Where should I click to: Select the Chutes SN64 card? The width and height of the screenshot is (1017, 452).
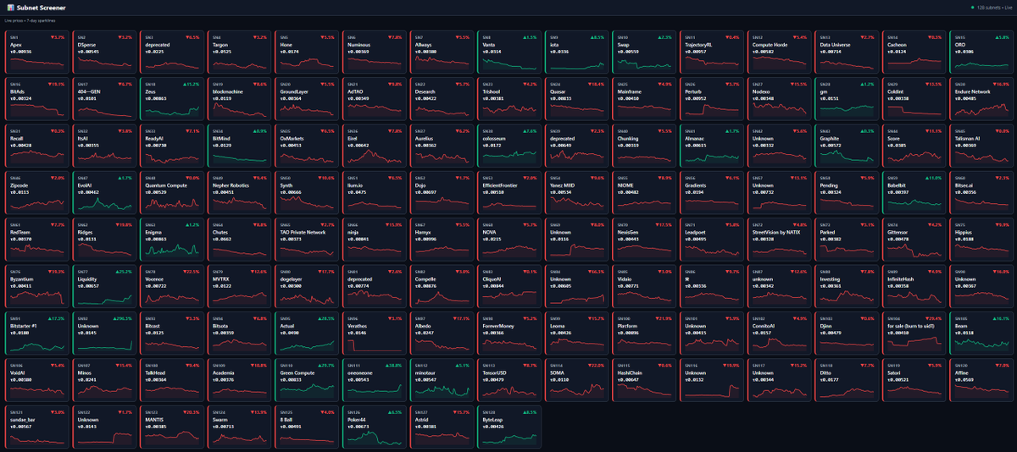click(239, 240)
